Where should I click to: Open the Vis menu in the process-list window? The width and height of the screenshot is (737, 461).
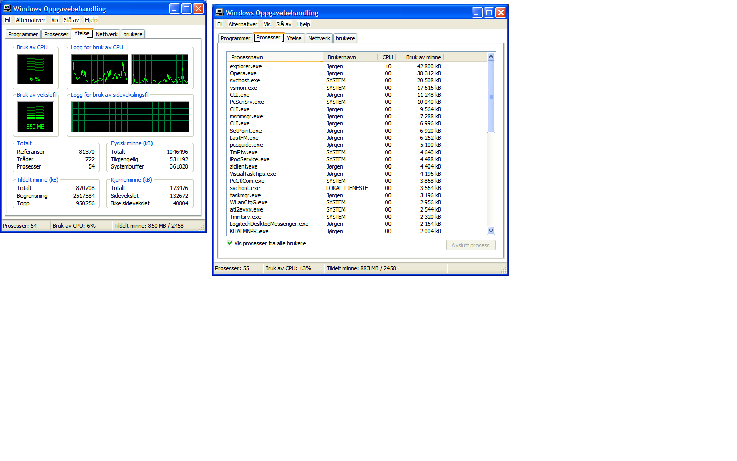tap(267, 24)
